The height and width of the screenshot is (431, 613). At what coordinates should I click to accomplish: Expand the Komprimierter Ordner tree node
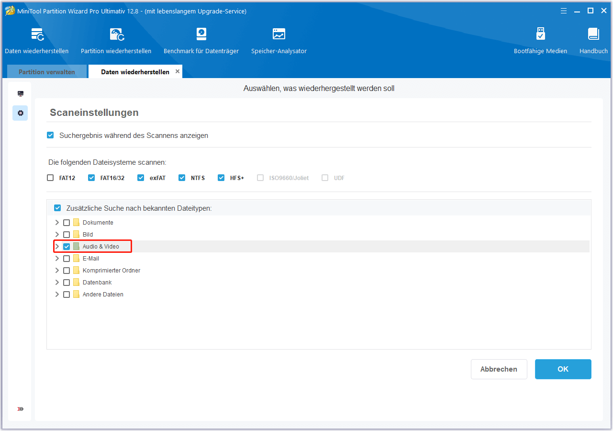[x=57, y=271]
